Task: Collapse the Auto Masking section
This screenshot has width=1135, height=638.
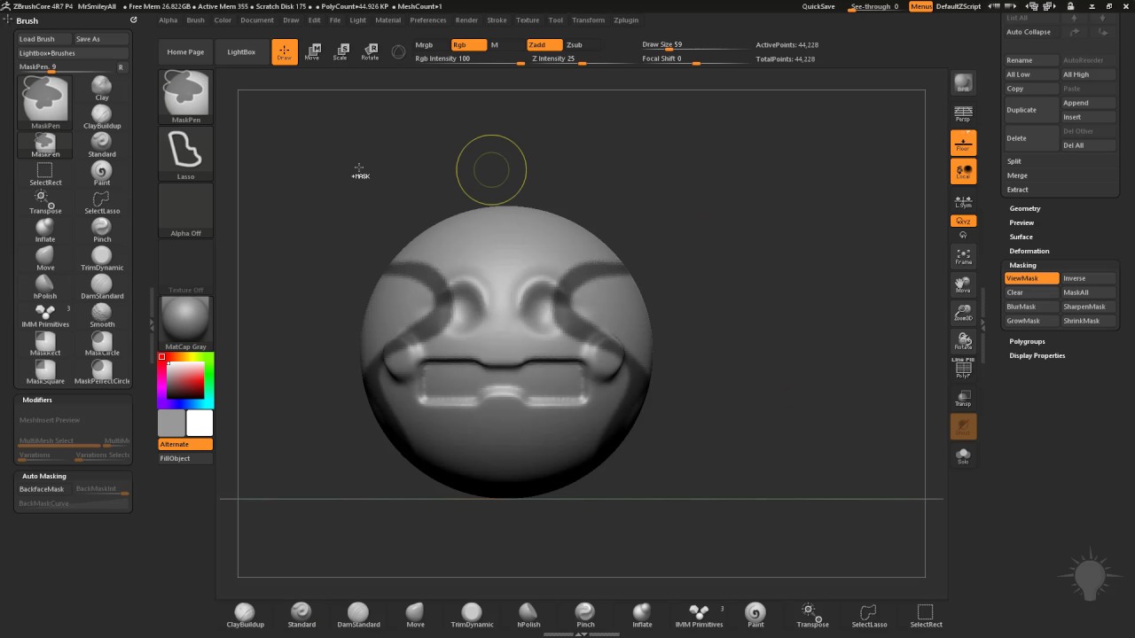Action: point(44,476)
